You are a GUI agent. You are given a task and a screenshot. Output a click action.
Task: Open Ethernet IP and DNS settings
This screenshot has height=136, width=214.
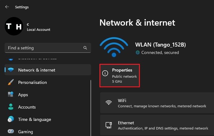point(157,125)
